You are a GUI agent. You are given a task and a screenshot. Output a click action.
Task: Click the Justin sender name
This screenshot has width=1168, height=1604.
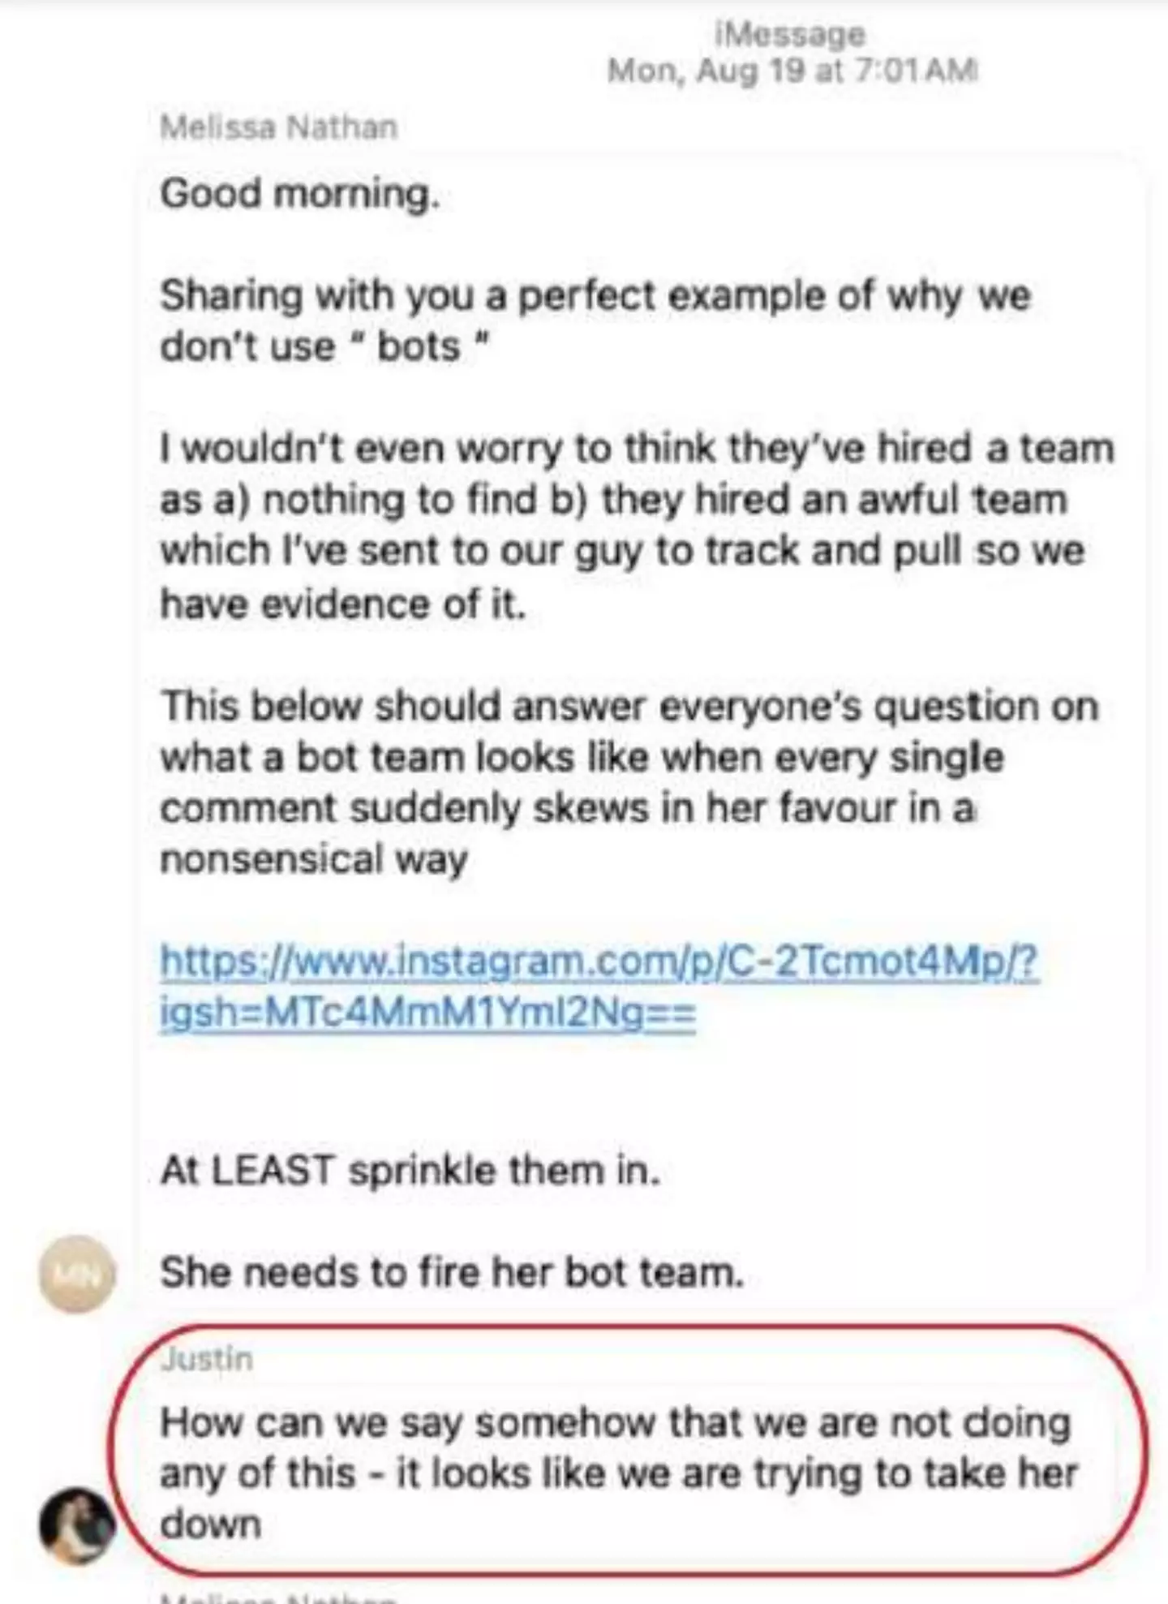[x=207, y=1359]
